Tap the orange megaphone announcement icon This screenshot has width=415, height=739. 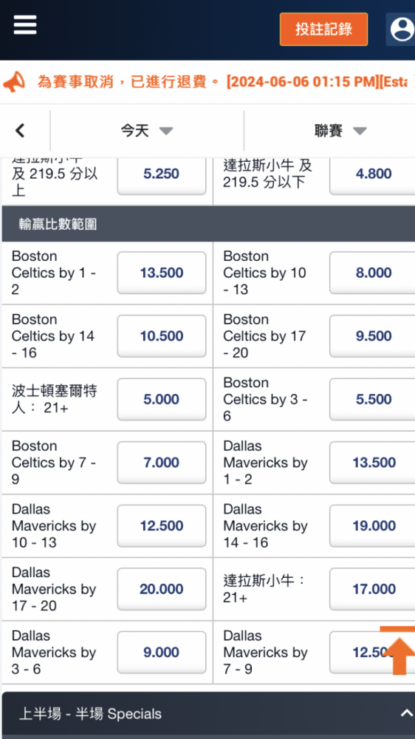tap(13, 81)
